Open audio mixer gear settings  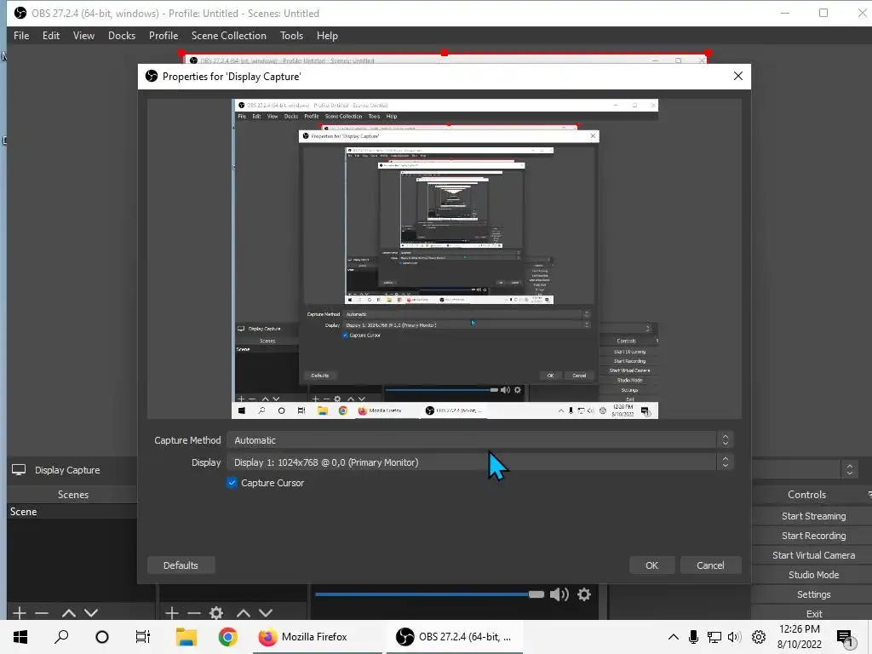[584, 594]
